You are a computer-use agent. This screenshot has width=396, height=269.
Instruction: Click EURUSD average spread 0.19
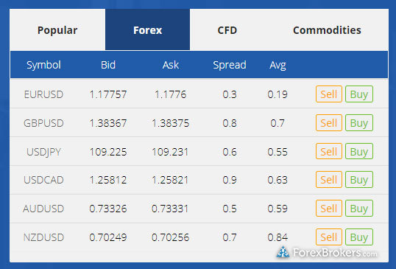277,94
